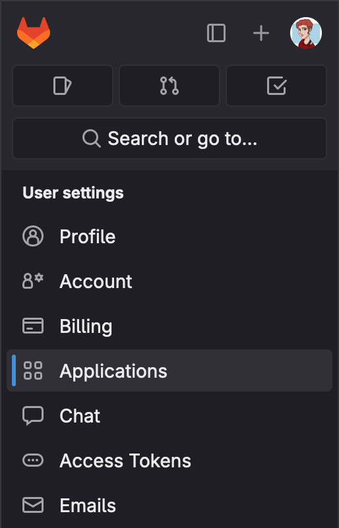Click the Account gear-person icon
The height and width of the screenshot is (528, 339).
[33, 281]
